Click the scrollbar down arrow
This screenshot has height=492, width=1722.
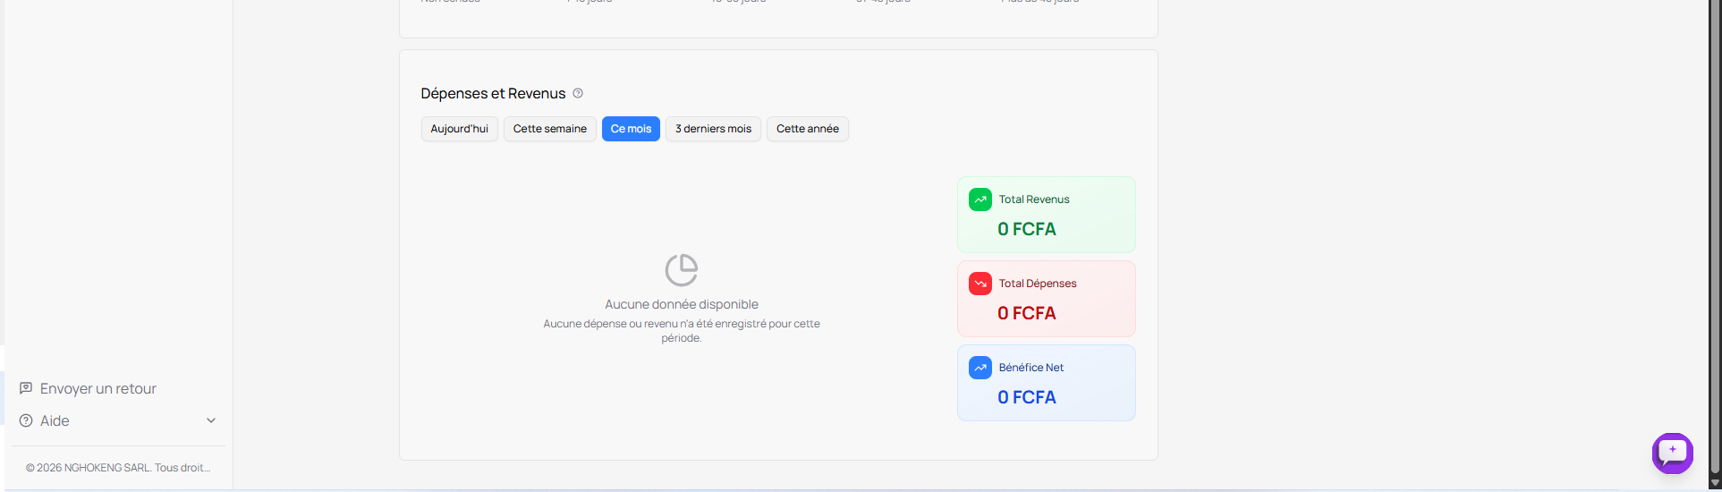point(1715,482)
